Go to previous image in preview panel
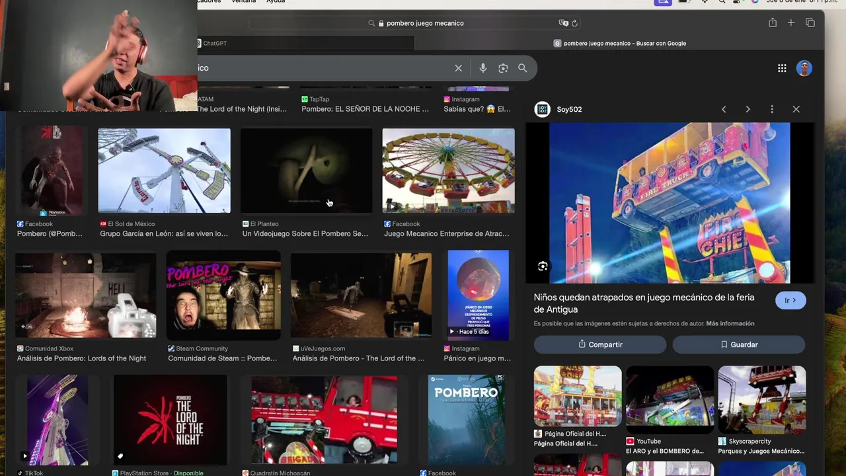This screenshot has width=846, height=476. click(x=724, y=110)
